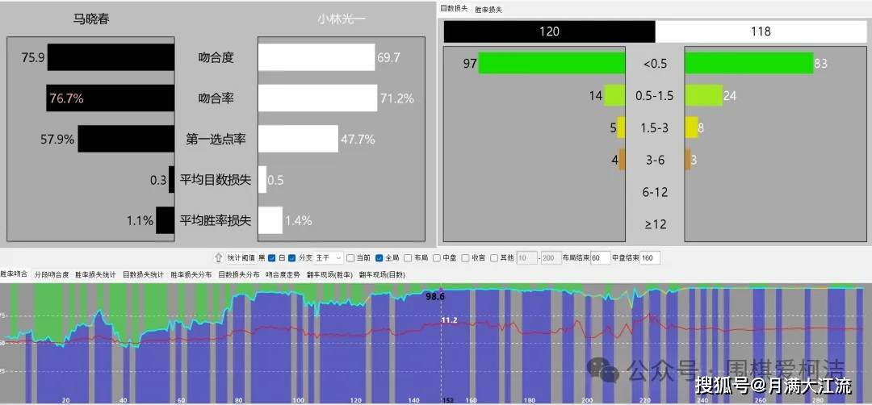Open the 翻车现场(目数) tab
This screenshot has width=872, height=405.
coord(382,275)
